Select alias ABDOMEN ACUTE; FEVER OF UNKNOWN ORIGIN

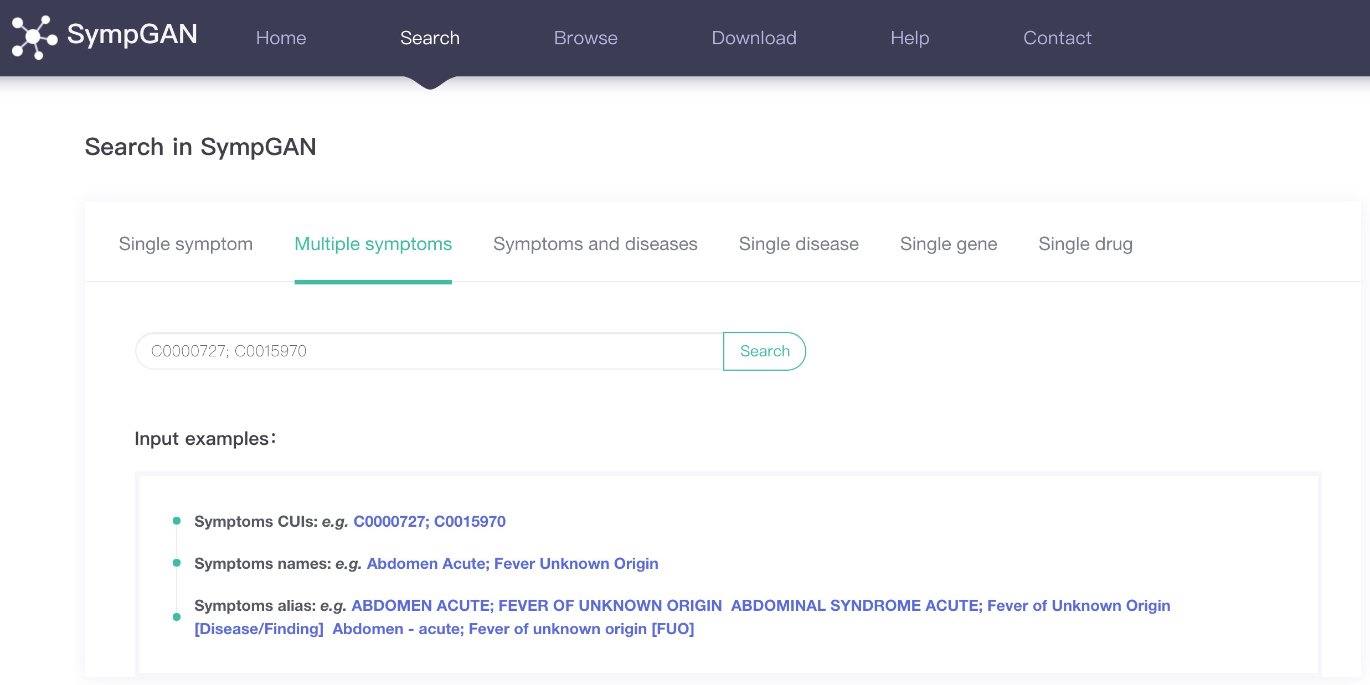(x=537, y=605)
